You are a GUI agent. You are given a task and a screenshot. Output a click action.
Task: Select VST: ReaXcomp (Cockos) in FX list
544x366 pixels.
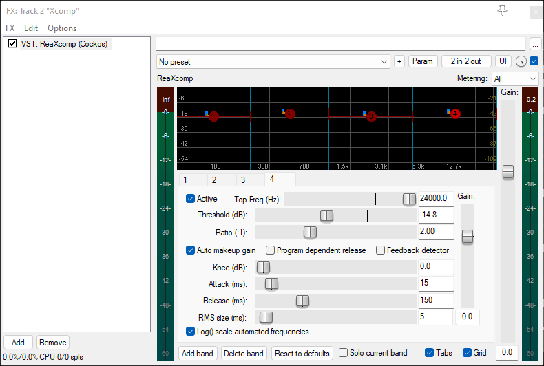pos(64,44)
